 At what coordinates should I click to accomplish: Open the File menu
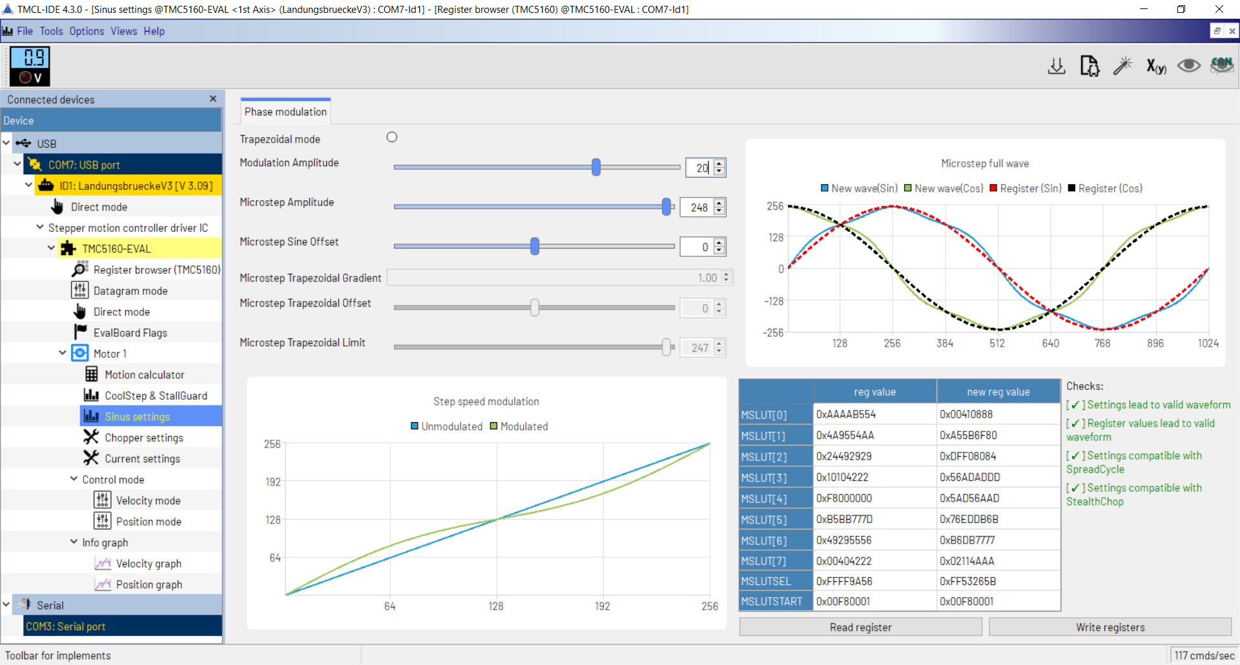(x=25, y=31)
